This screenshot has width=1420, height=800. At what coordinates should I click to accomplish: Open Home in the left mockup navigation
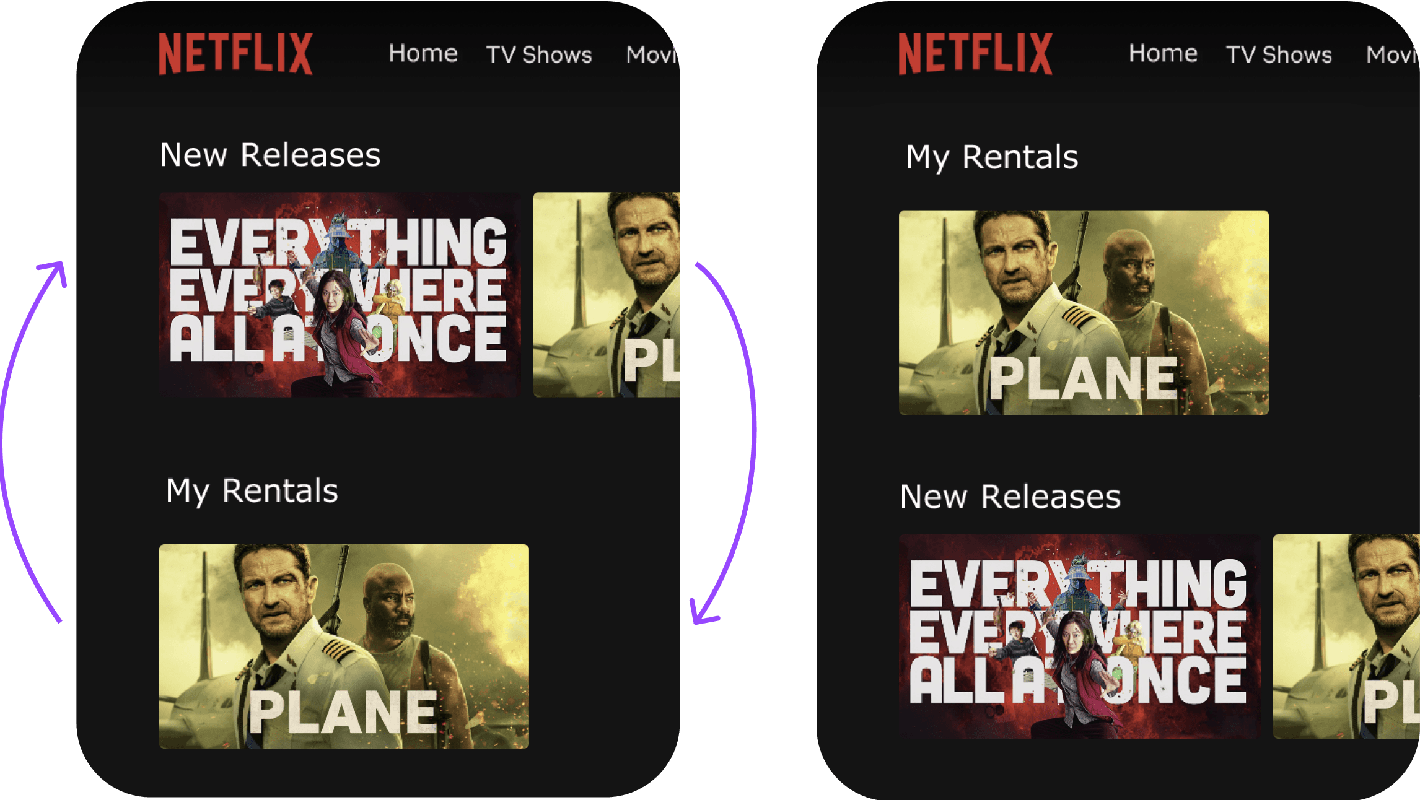(x=423, y=54)
